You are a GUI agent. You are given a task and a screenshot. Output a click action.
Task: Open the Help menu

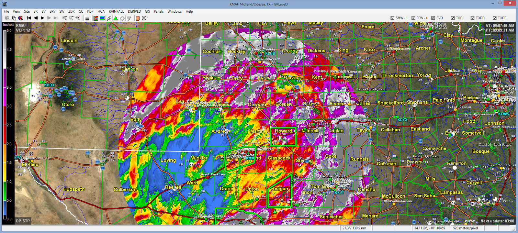189,11
